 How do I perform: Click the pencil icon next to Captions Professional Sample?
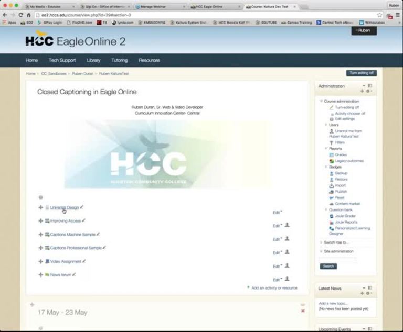(104, 248)
